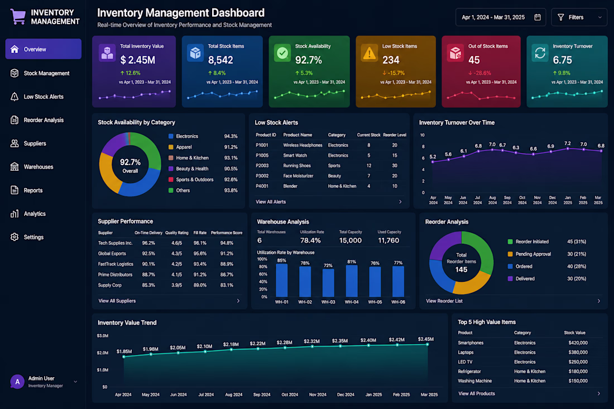
Task: Click the Performance Score column header
Action: pyautogui.click(x=226, y=233)
